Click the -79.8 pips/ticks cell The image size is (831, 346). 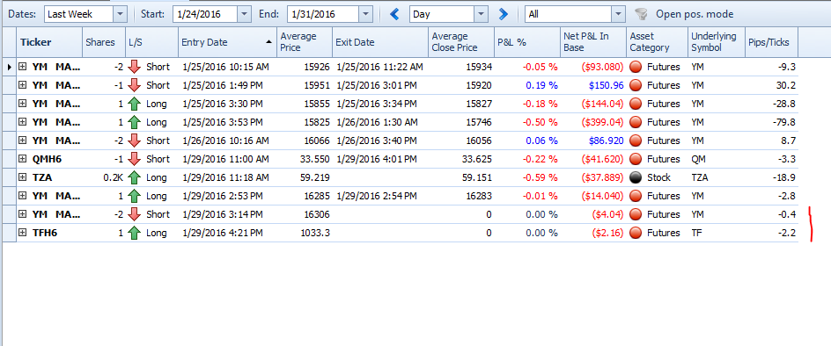tap(771, 122)
